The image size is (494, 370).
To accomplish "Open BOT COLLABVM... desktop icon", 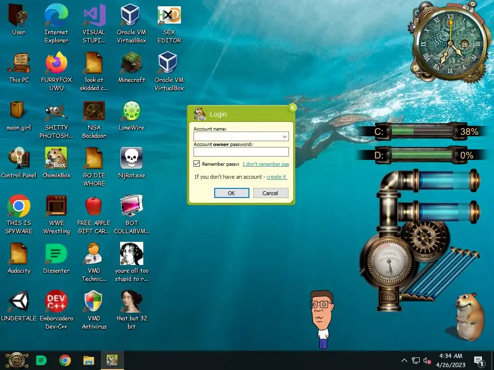I will [132, 214].
